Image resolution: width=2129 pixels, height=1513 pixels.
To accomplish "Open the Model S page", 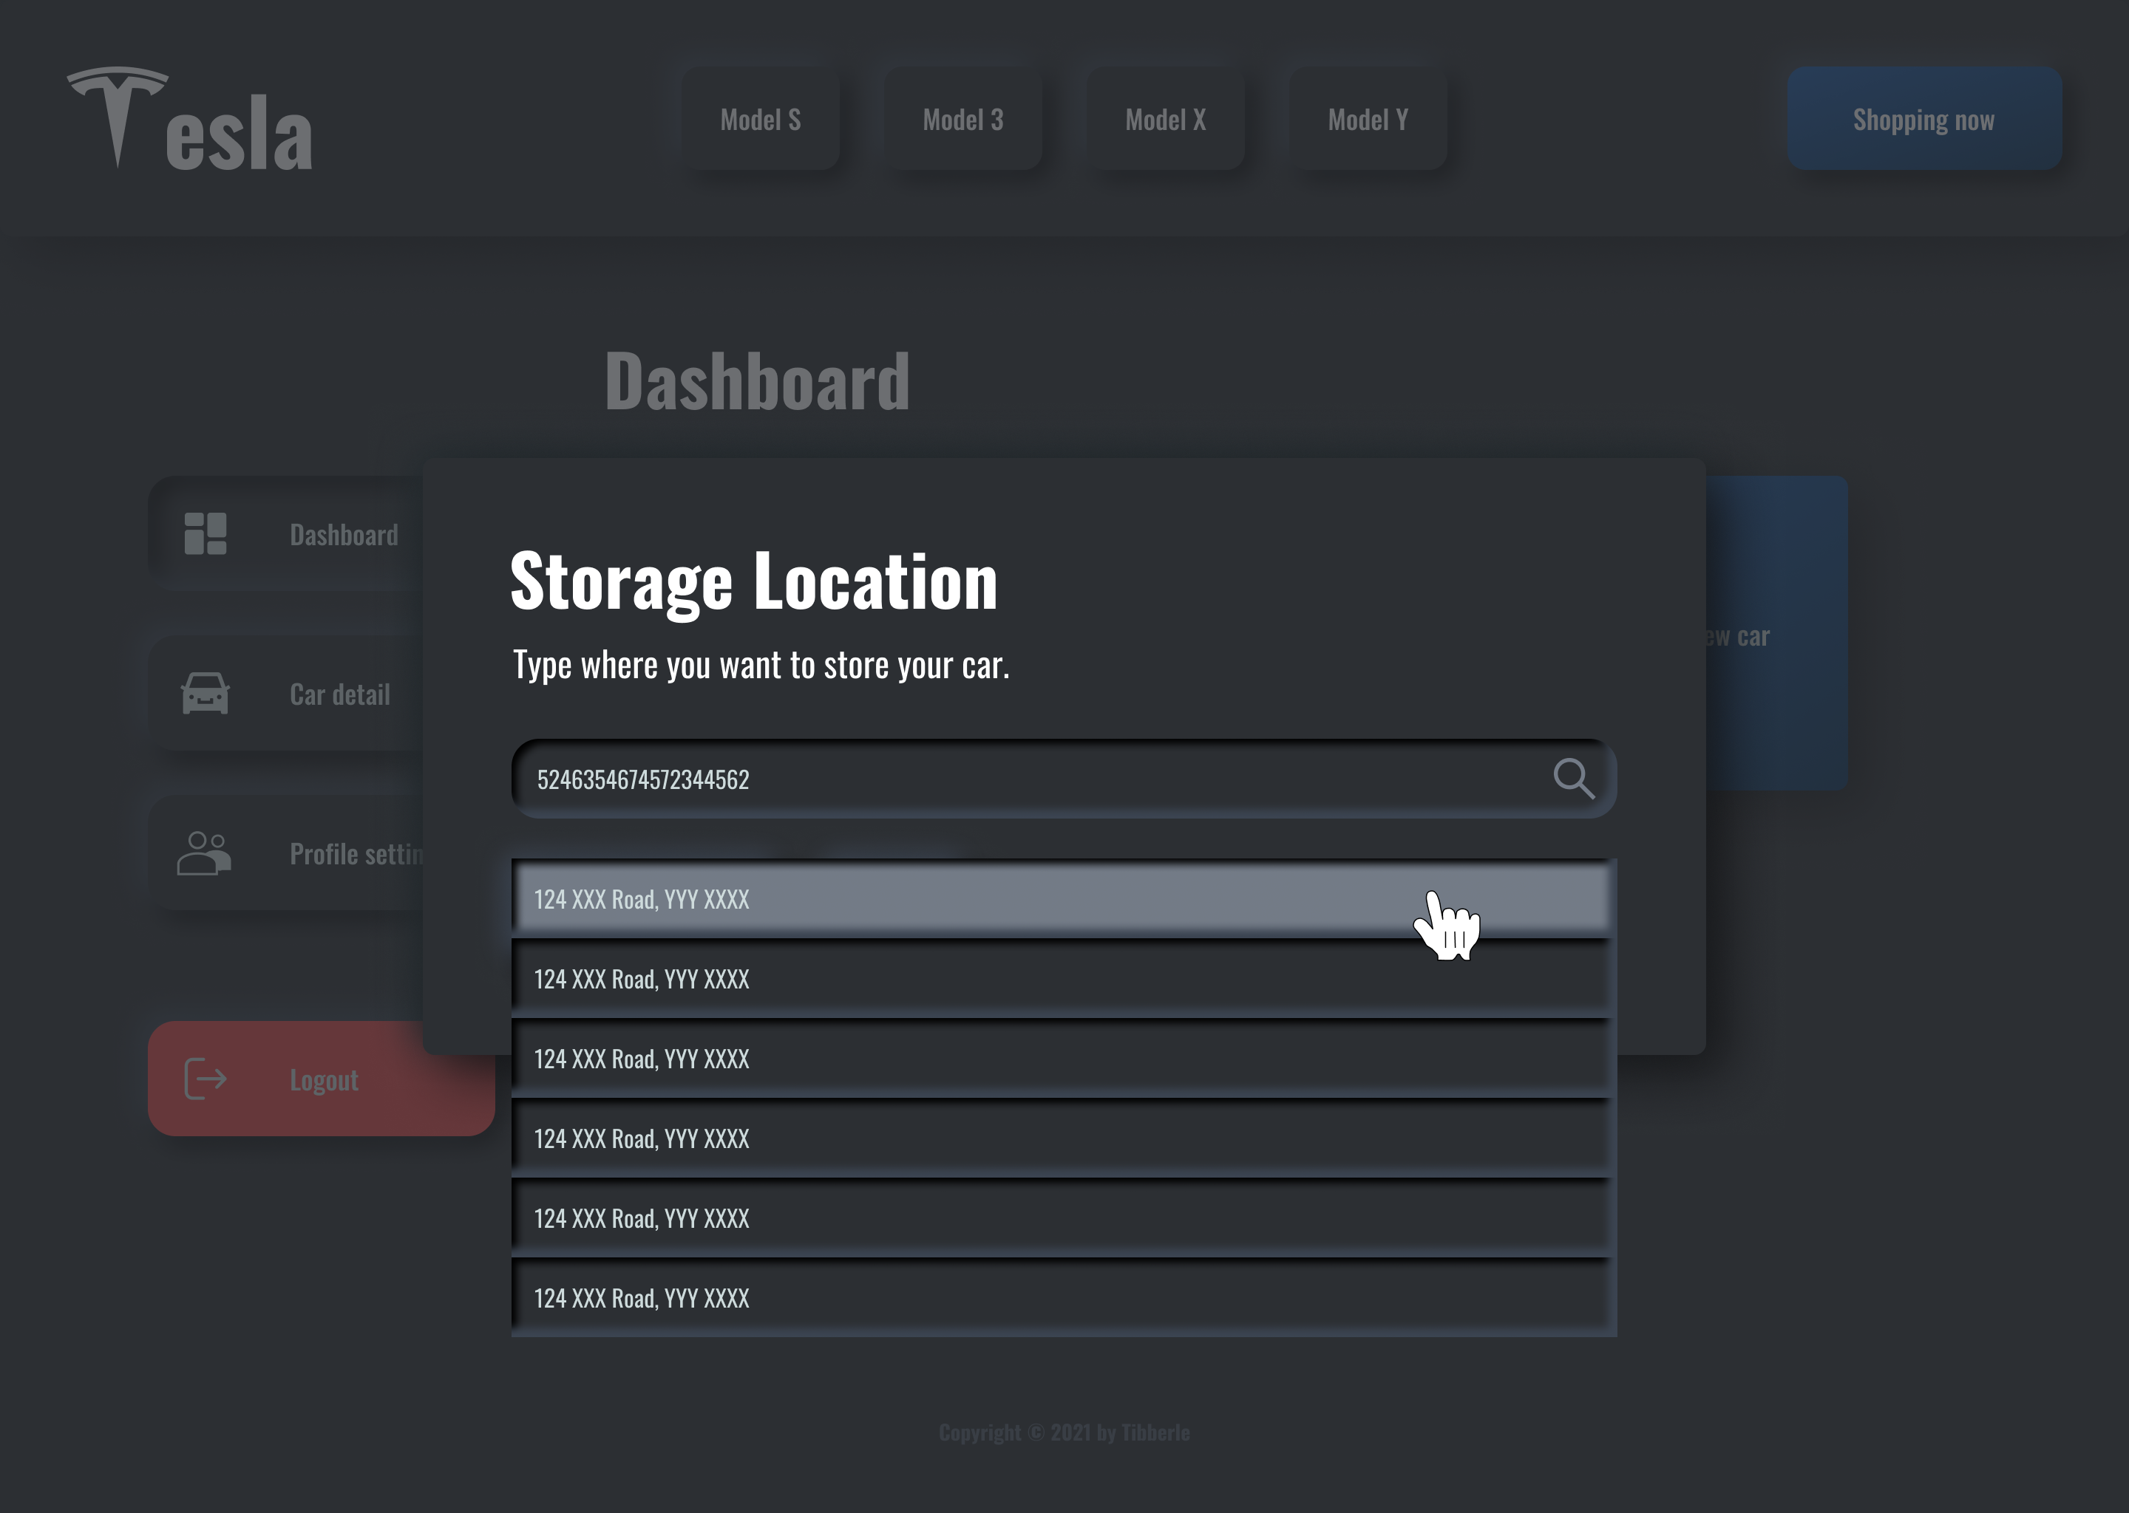I will (x=761, y=119).
